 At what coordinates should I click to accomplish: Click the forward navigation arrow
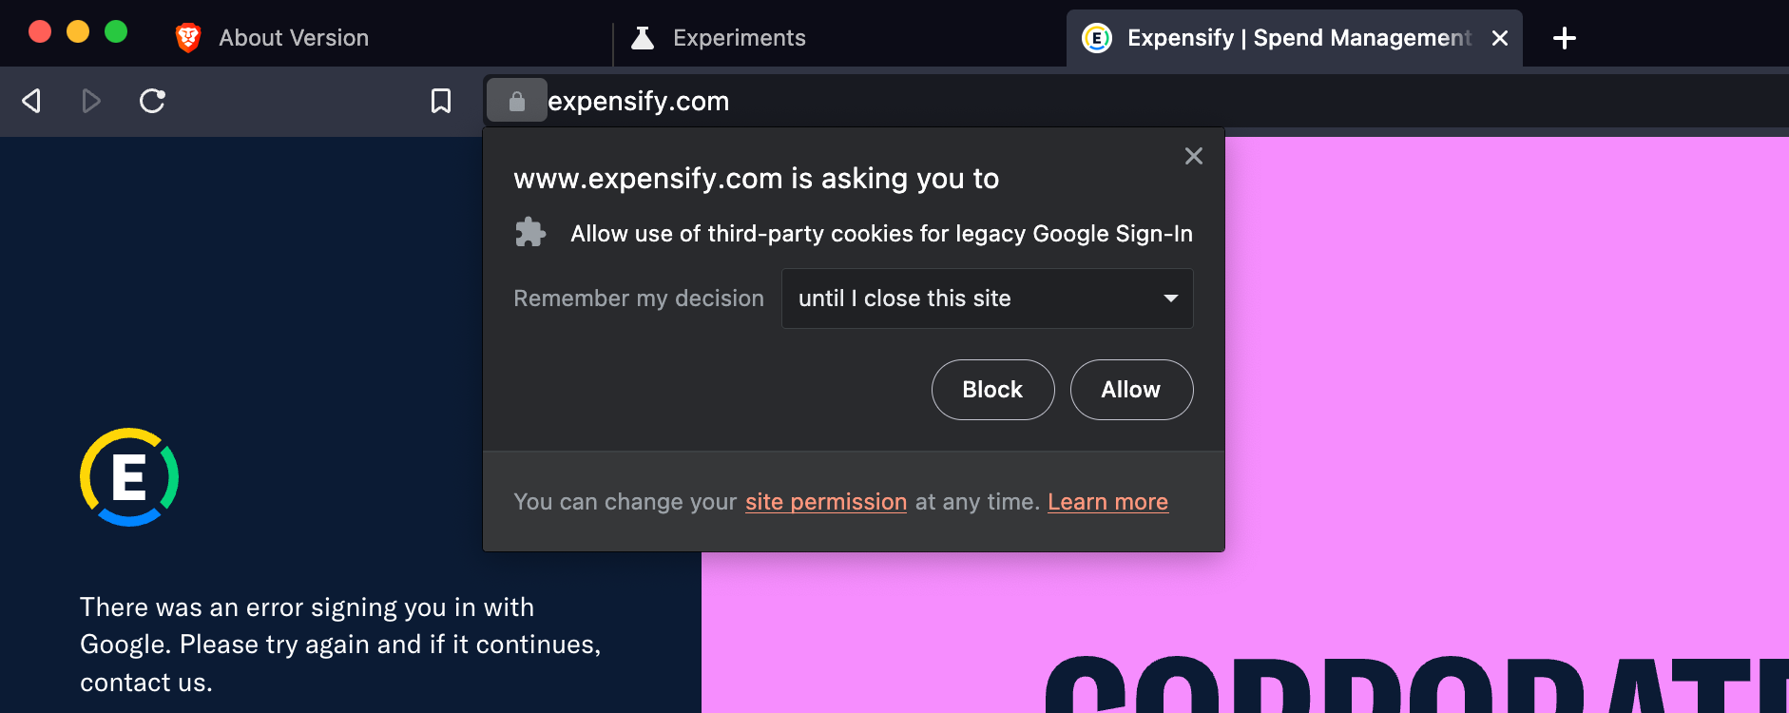coord(91,101)
